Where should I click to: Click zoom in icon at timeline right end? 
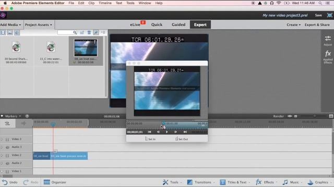331,116
